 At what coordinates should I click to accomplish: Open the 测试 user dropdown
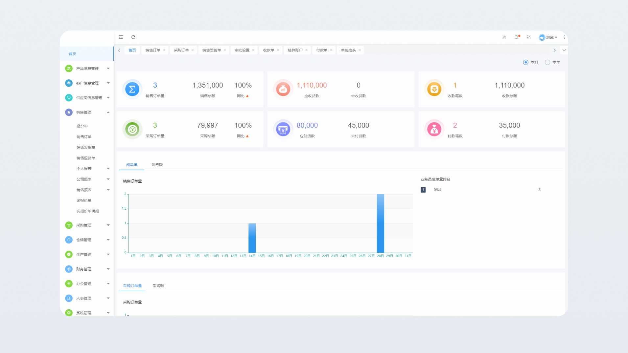pos(548,37)
